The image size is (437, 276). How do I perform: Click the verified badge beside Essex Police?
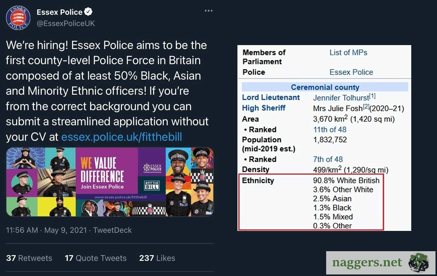pyautogui.click(x=88, y=12)
